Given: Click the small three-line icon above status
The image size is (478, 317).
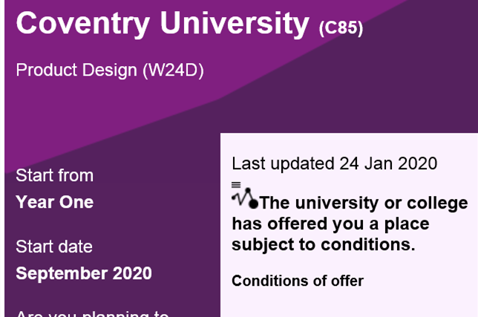Looking at the screenshot, I should pyautogui.click(x=236, y=184).
